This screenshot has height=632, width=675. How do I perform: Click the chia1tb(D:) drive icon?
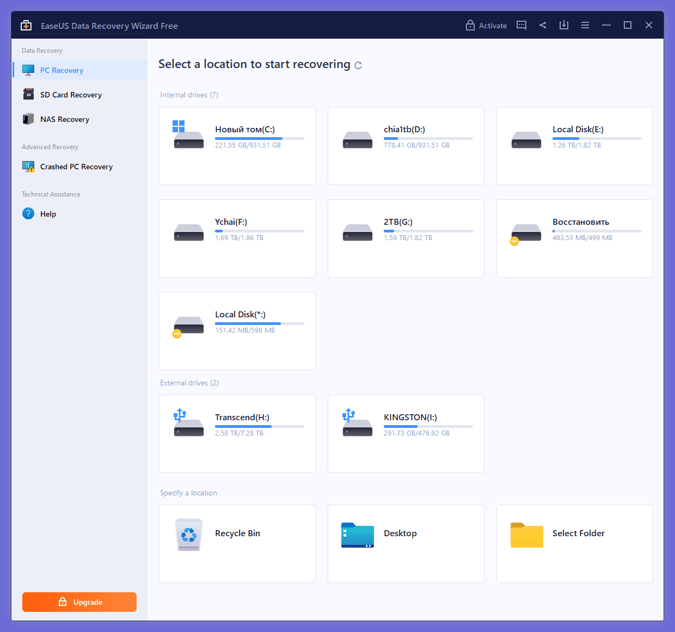coord(358,140)
